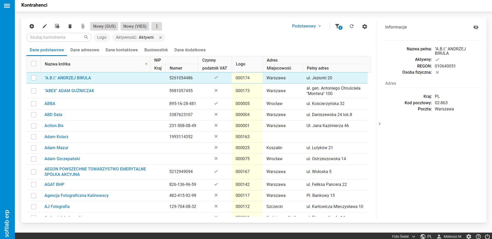This screenshot has height=239, width=492.
Task: Click the pencil edit icon
Action: pos(45,26)
